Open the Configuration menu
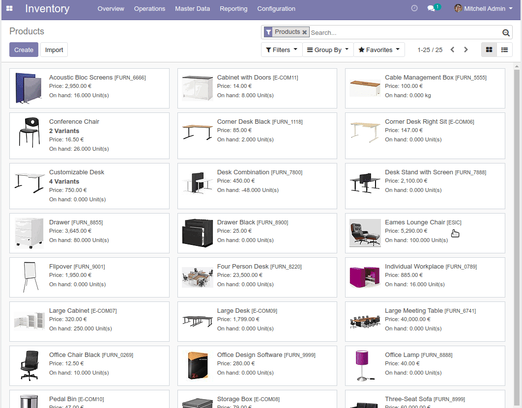The image size is (522, 408). point(276,8)
